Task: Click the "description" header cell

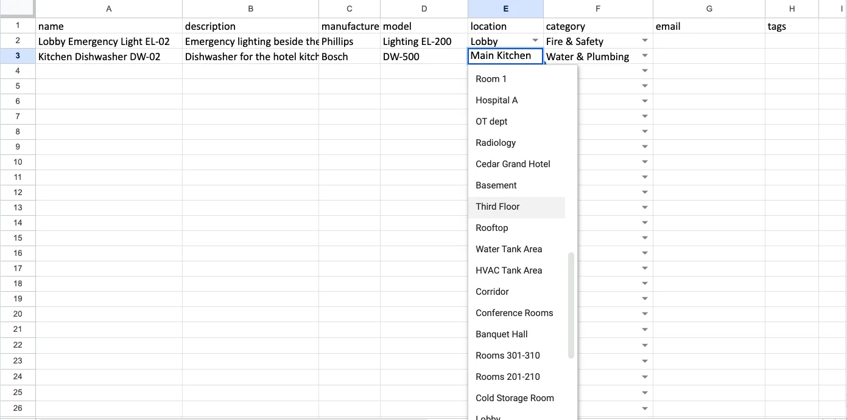Action: [x=250, y=26]
